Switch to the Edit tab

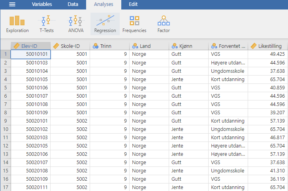(x=133, y=4)
